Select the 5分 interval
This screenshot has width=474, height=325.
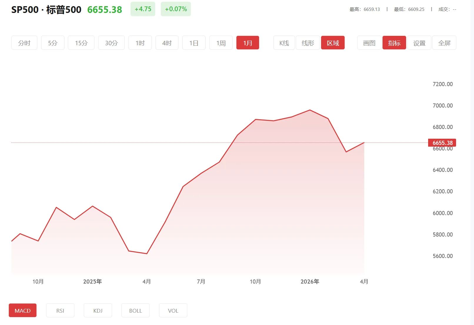pos(53,43)
